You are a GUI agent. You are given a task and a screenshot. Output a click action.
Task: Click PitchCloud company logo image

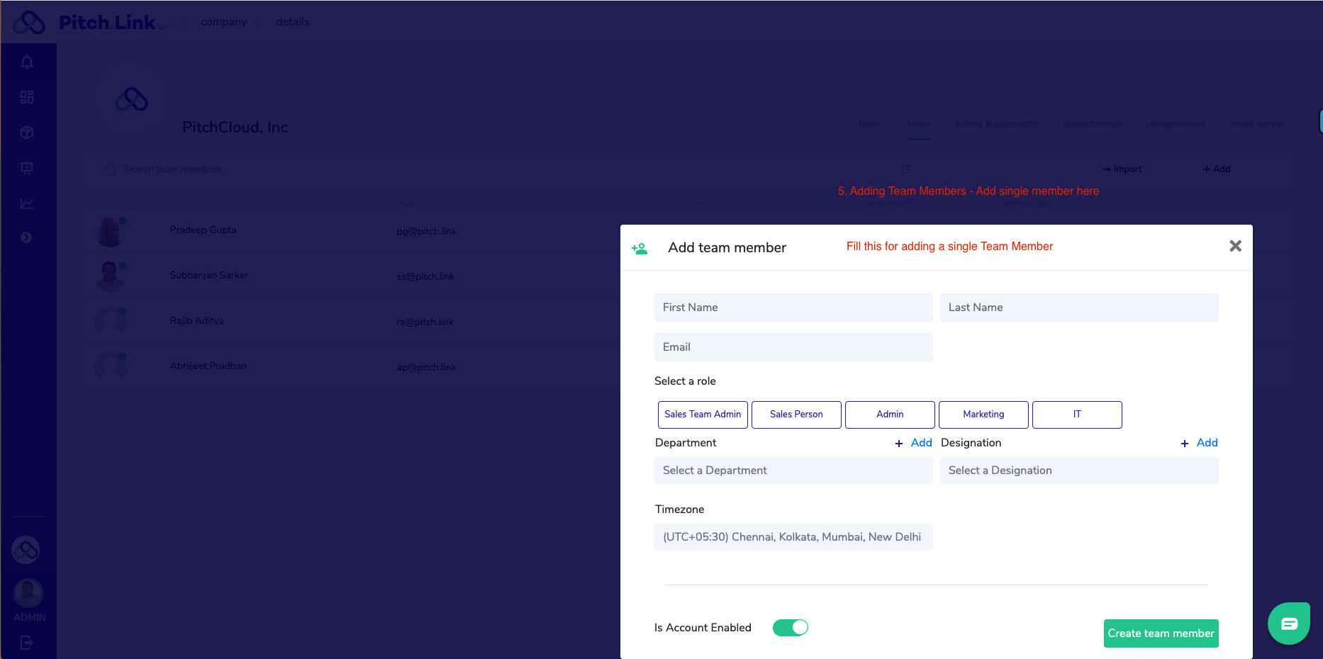[x=132, y=99]
